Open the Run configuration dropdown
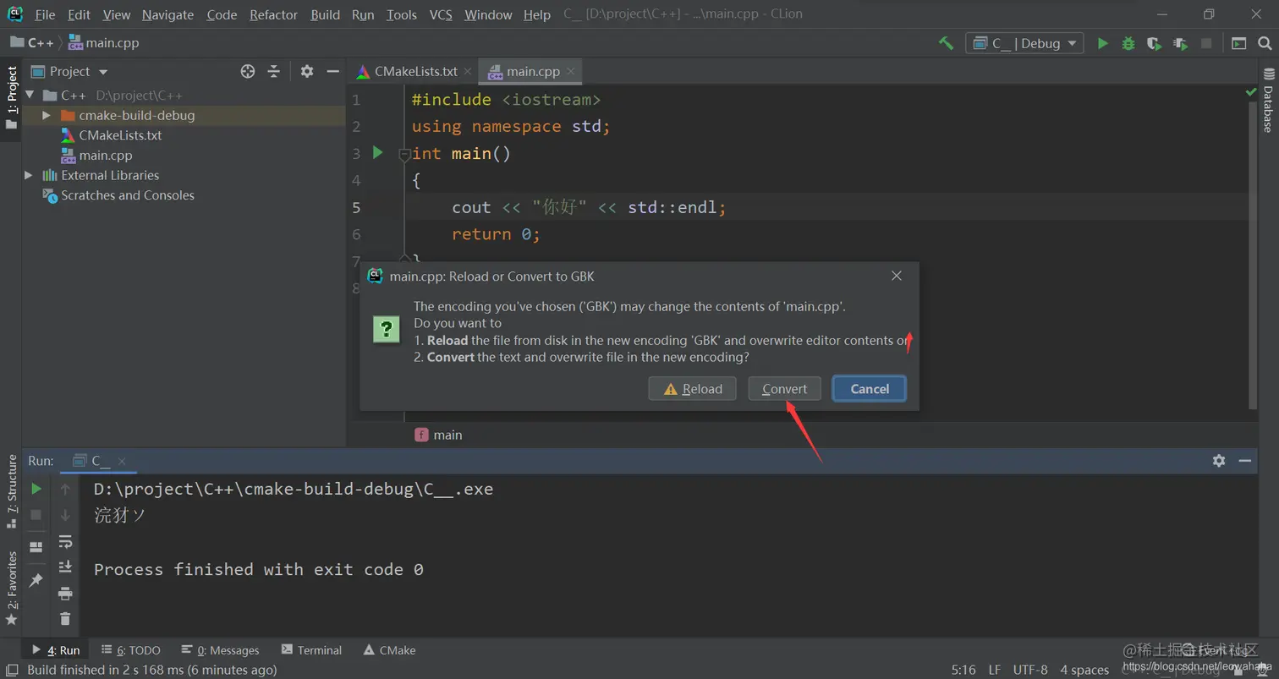Screen dimensions: 1279x679 coord(1024,43)
